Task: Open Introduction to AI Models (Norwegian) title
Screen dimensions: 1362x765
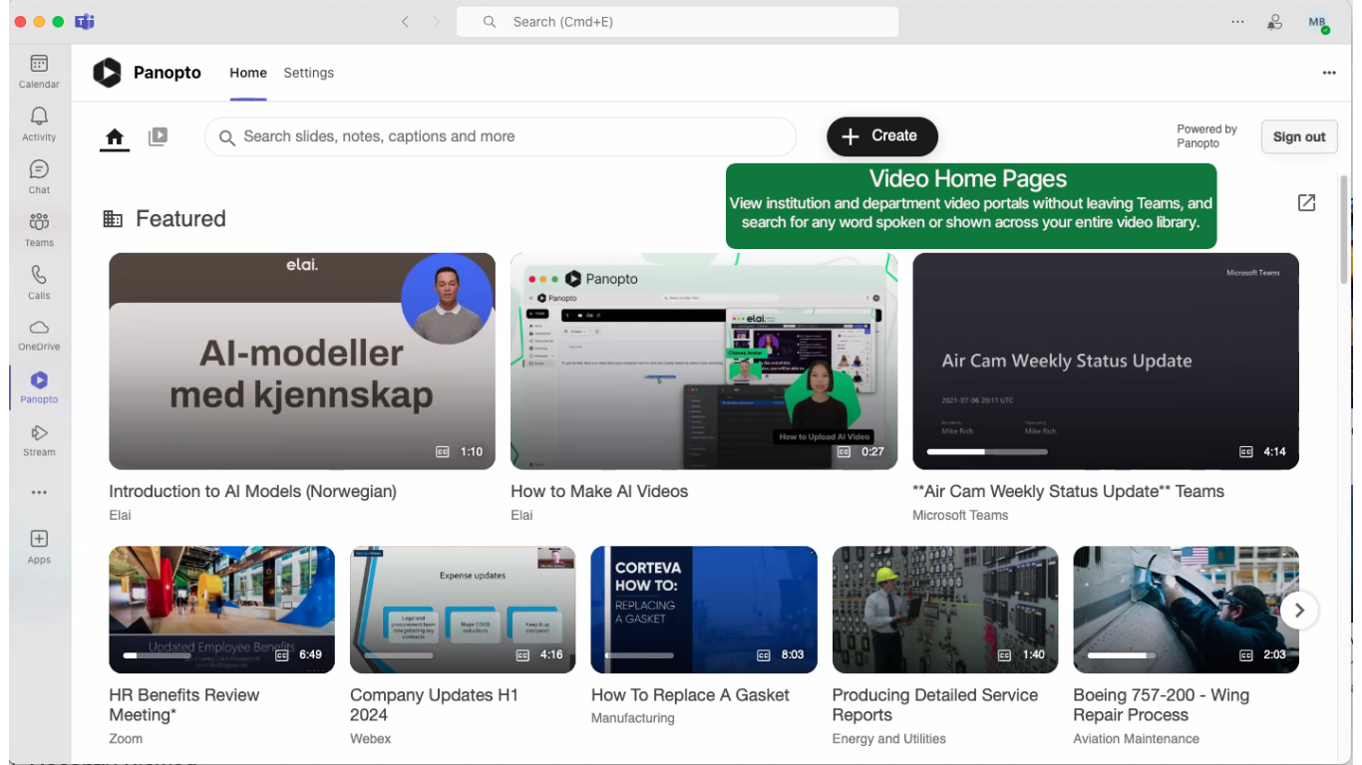Action: [252, 491]
